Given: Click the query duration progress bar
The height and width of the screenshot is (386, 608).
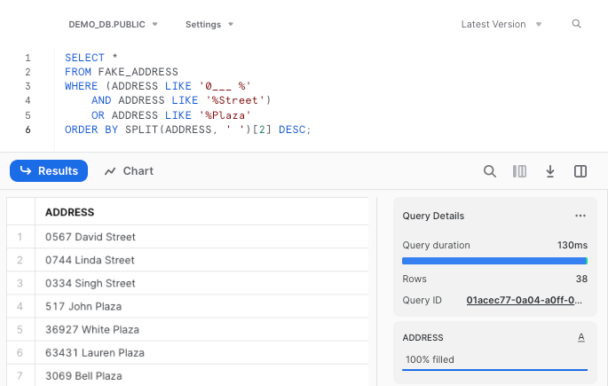Looking at the screenshot, I should 494,261.
